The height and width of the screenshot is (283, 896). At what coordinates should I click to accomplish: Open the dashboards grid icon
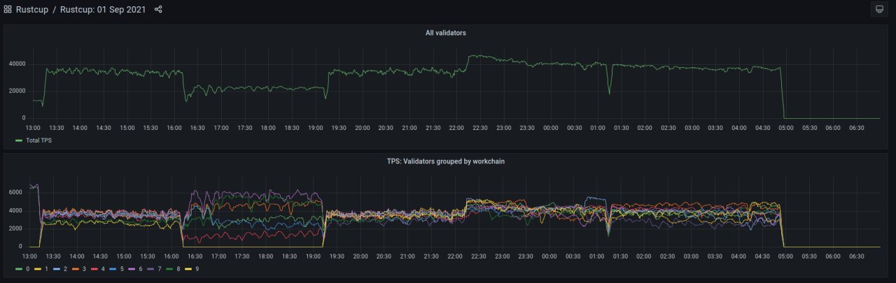(8, 9)
